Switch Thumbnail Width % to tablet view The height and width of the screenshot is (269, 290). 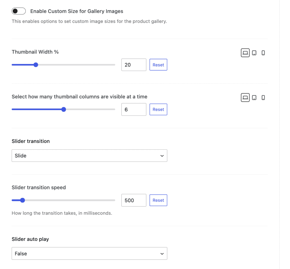click(x=254, y=53)
